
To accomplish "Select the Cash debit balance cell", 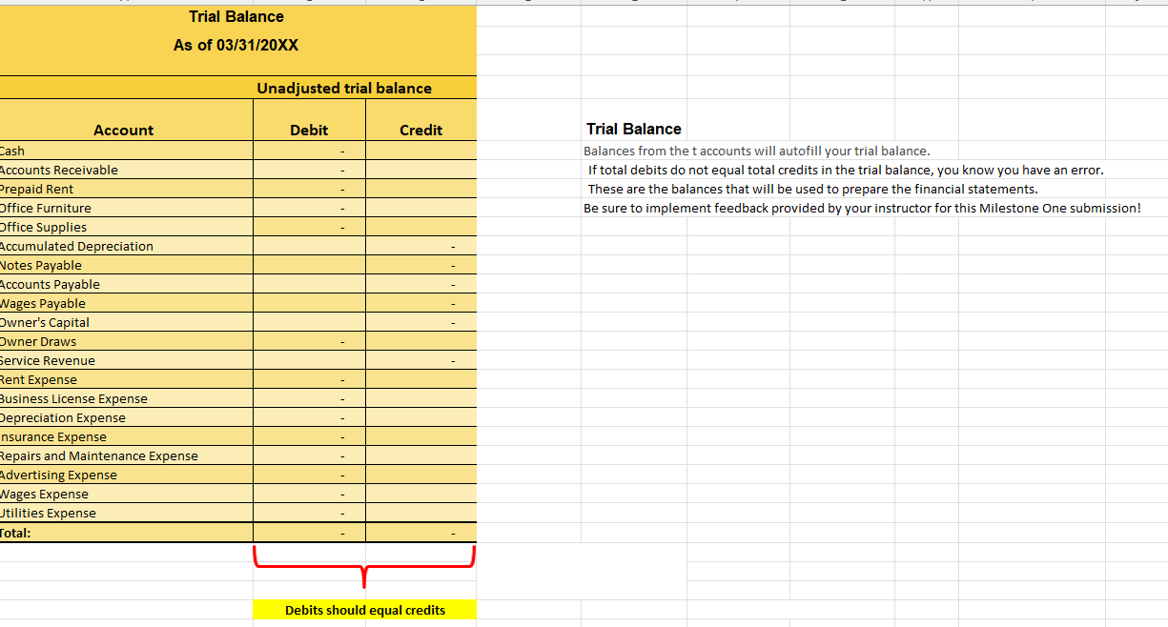I will [x=309, y=151].
